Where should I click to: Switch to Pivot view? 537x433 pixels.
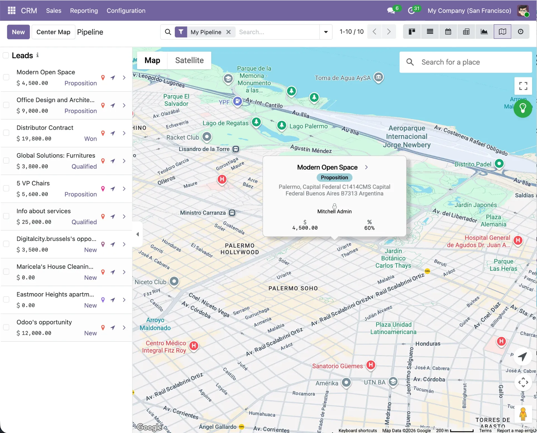[x=466, y=32]
